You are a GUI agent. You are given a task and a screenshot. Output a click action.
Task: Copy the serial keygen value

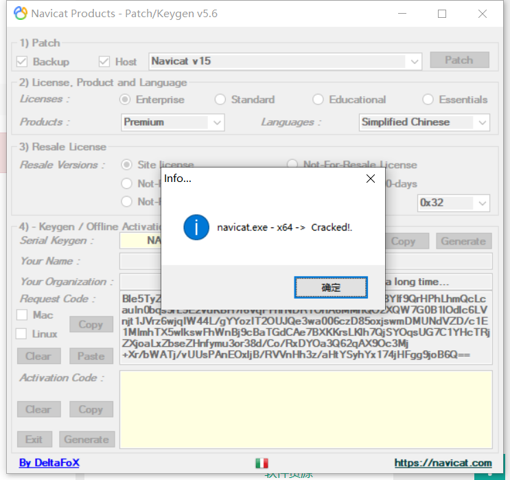coord(406,241)
